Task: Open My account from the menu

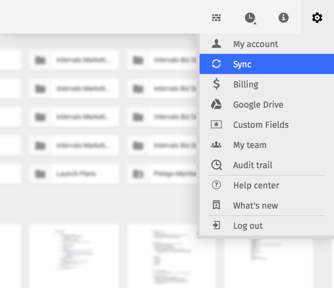Action: coord(267,44)
